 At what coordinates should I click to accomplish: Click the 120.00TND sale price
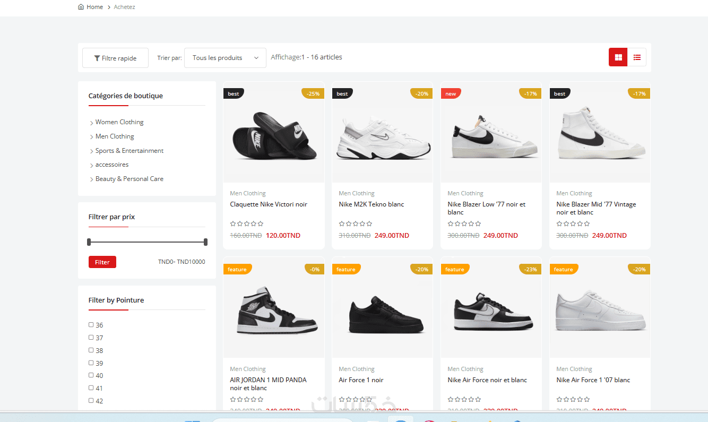pyautogui.click(x=283, y=236)
